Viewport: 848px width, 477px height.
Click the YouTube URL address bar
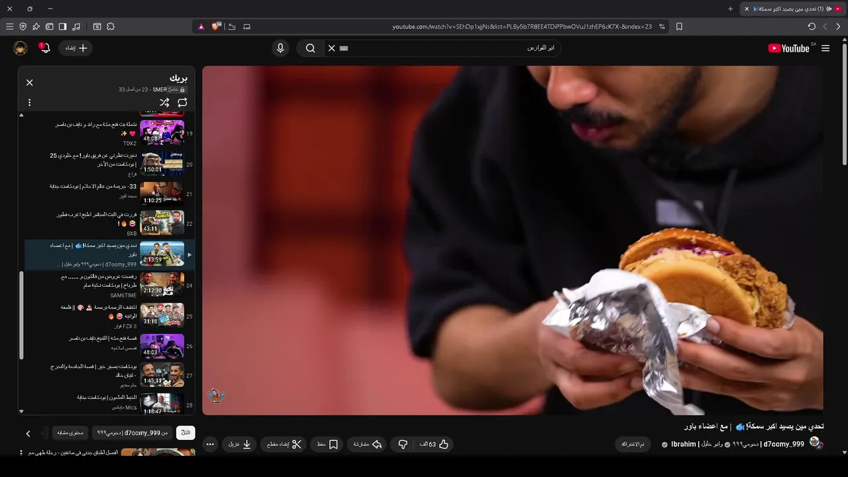(521, 26)
